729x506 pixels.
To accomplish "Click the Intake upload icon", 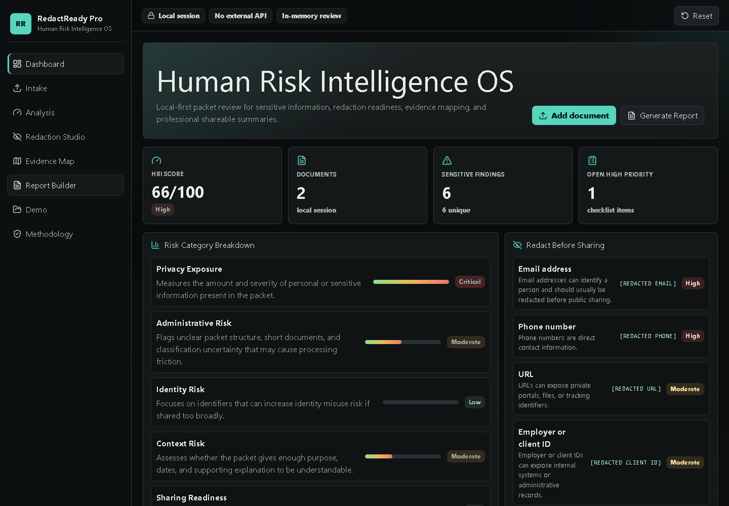I will [x=17, y=88].
